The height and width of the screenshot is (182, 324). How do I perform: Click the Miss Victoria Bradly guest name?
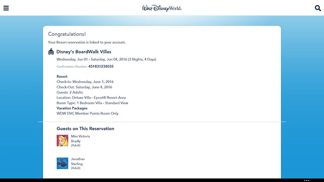coord(80,139)
